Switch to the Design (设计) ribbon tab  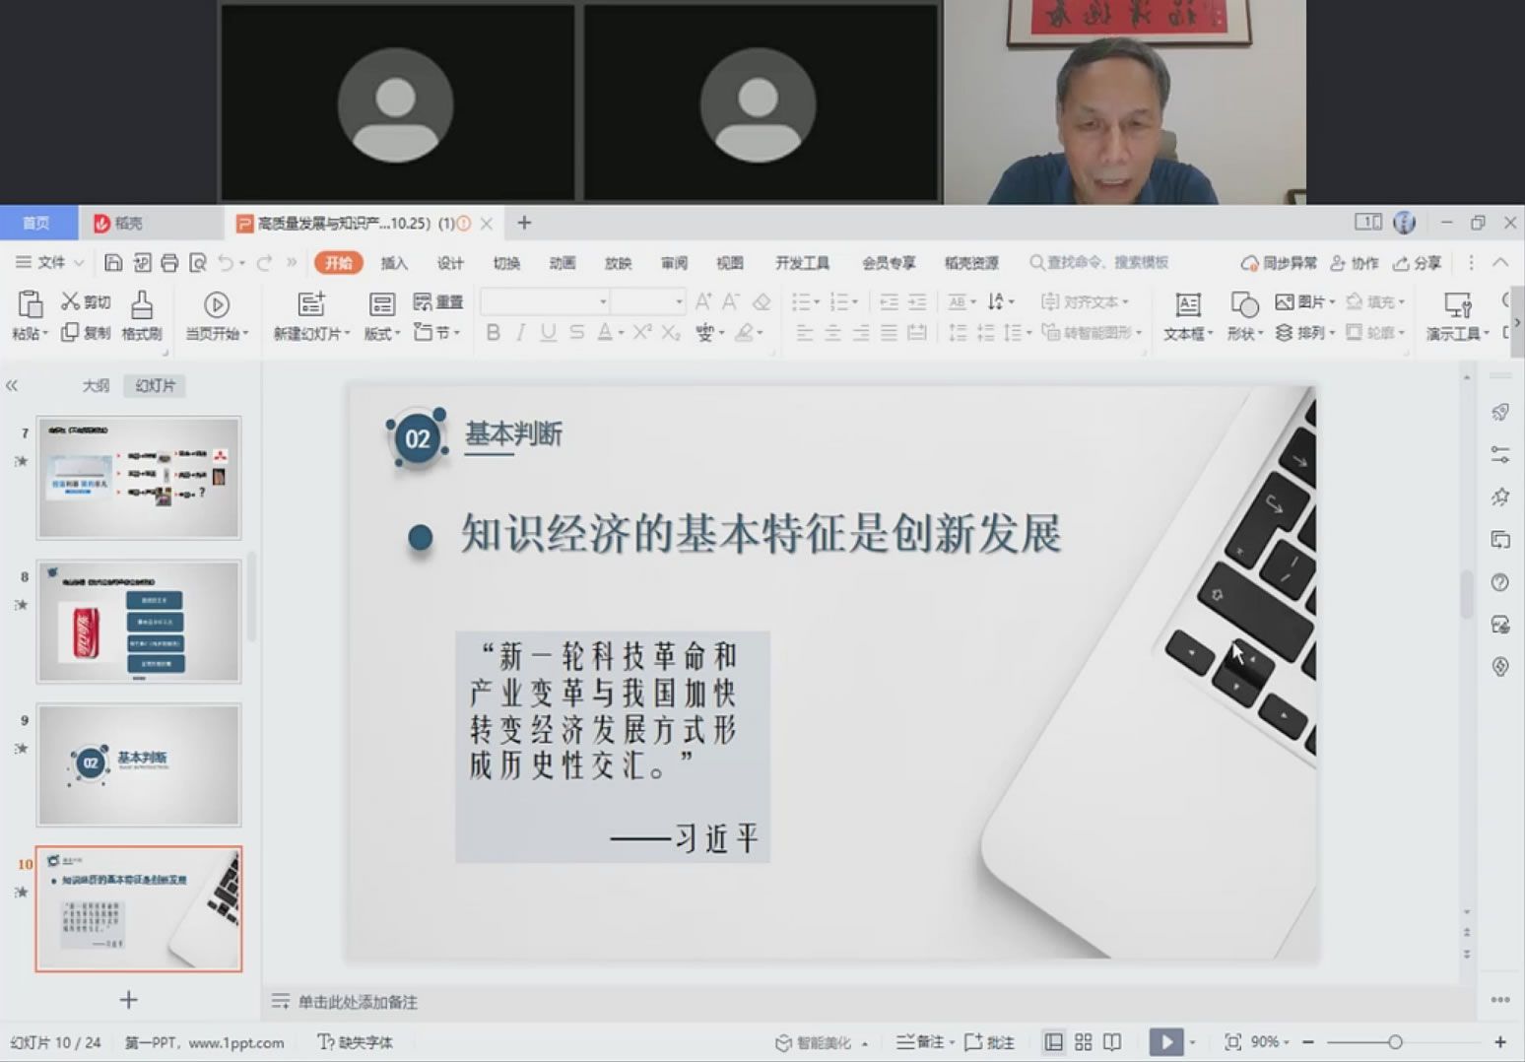[450, 263]
